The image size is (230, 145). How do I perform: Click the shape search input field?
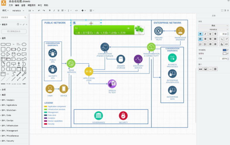(x=13, y=18)
